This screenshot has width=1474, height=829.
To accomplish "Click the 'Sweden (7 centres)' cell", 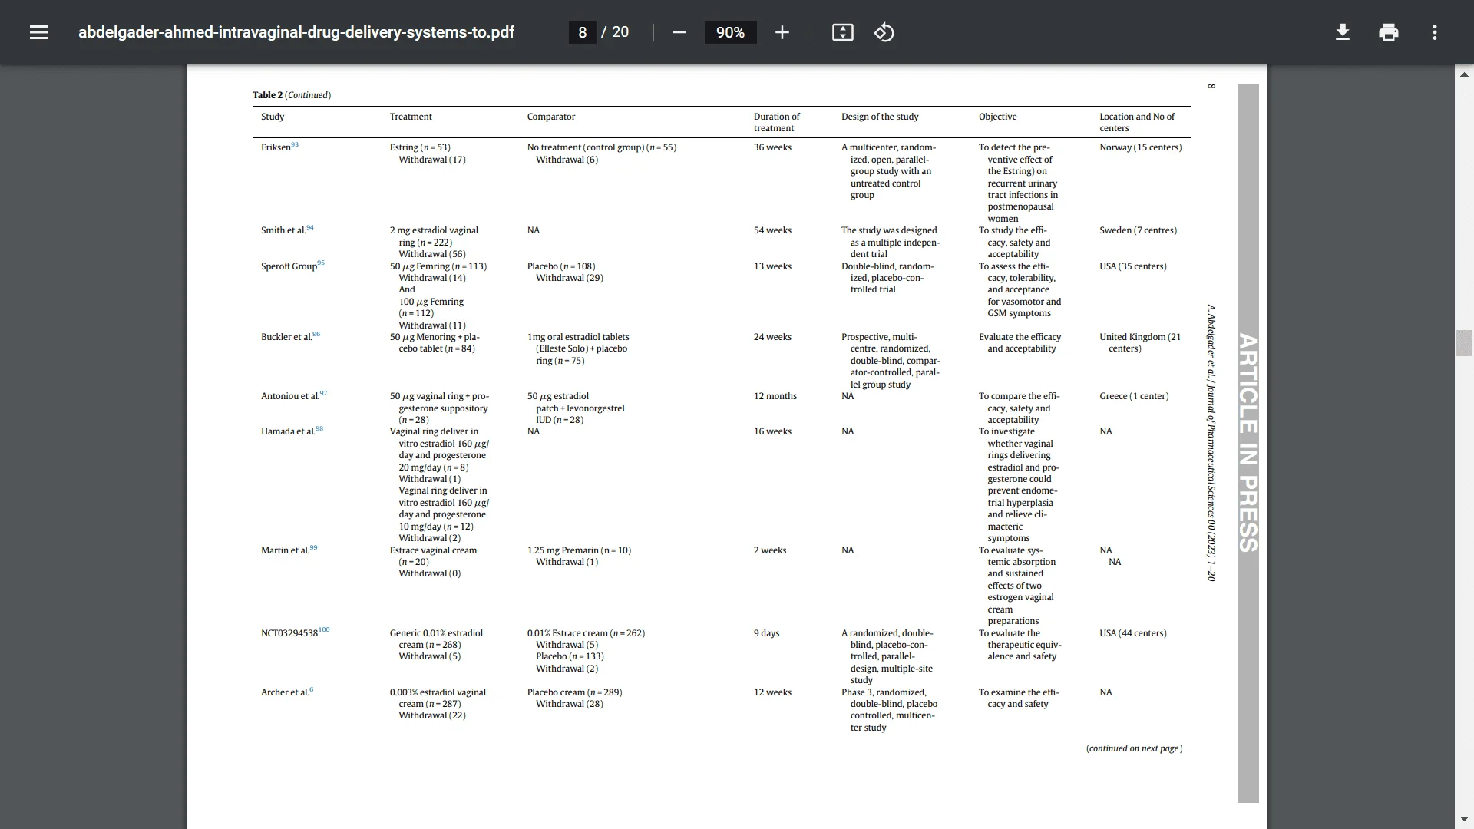I will (1138, 230).
